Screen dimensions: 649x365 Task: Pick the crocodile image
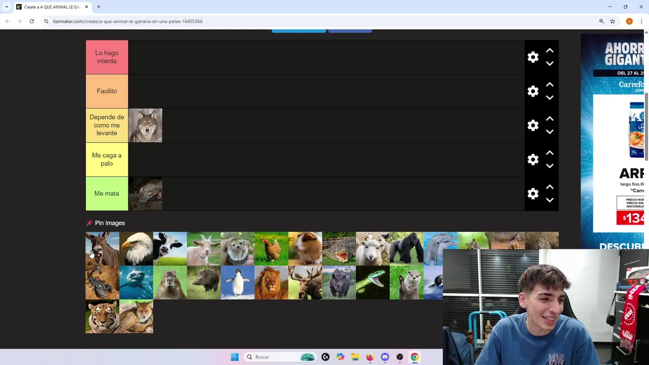(x=339, y=249)
